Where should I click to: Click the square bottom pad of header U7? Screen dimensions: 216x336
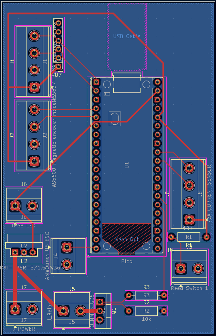pos(59,67)
